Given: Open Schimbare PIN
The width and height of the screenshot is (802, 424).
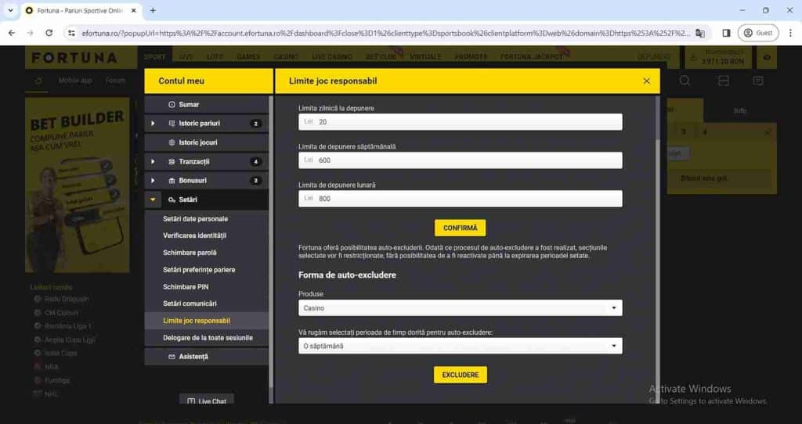Looking at the screenshot, I should pos(186,286).
